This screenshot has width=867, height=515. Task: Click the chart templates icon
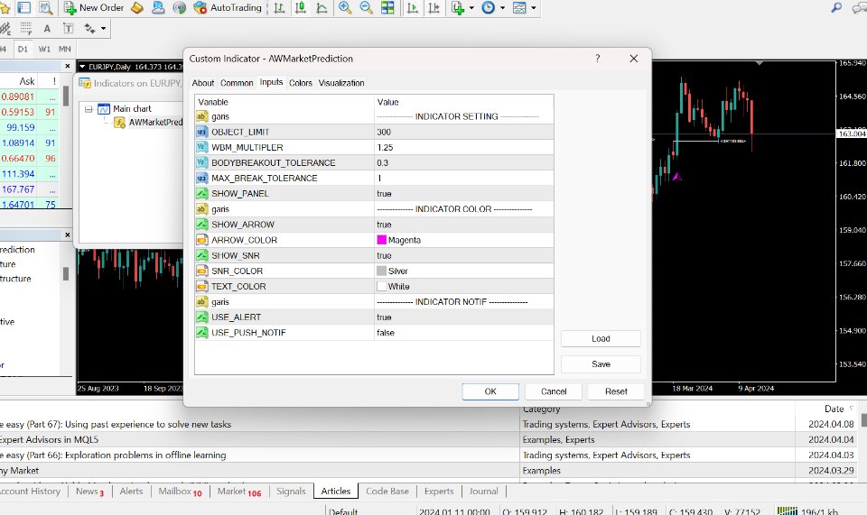pos(519,8)
